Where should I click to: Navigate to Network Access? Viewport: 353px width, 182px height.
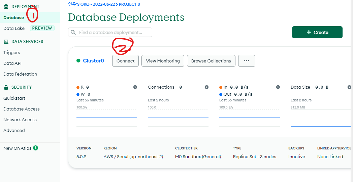(x=20, y=120)
